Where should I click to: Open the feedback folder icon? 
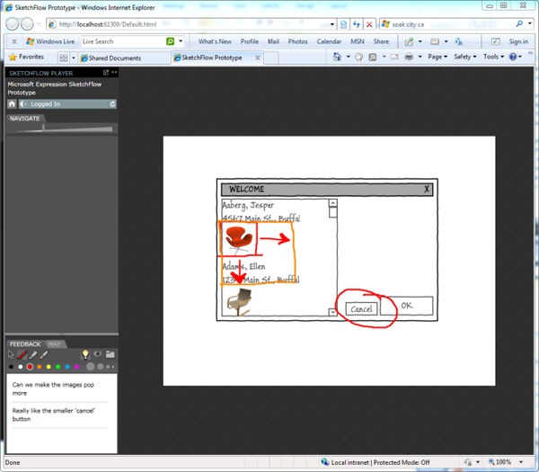(110, 354)
